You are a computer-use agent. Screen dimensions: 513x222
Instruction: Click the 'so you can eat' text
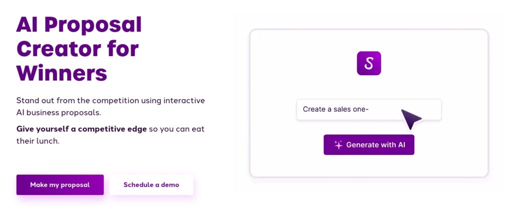pyautogui.click(x=177, y=129)
